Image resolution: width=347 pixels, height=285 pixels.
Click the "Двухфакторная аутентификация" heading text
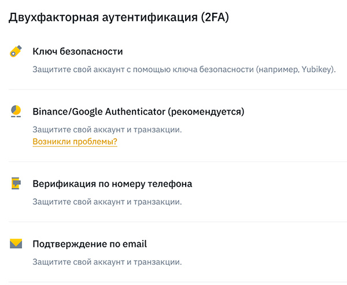point(99,17)
